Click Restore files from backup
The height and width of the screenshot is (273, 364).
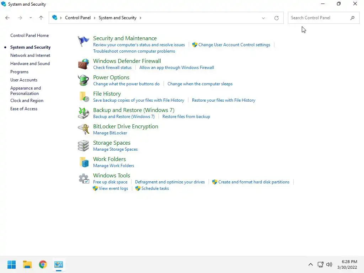tap(186, 117)
